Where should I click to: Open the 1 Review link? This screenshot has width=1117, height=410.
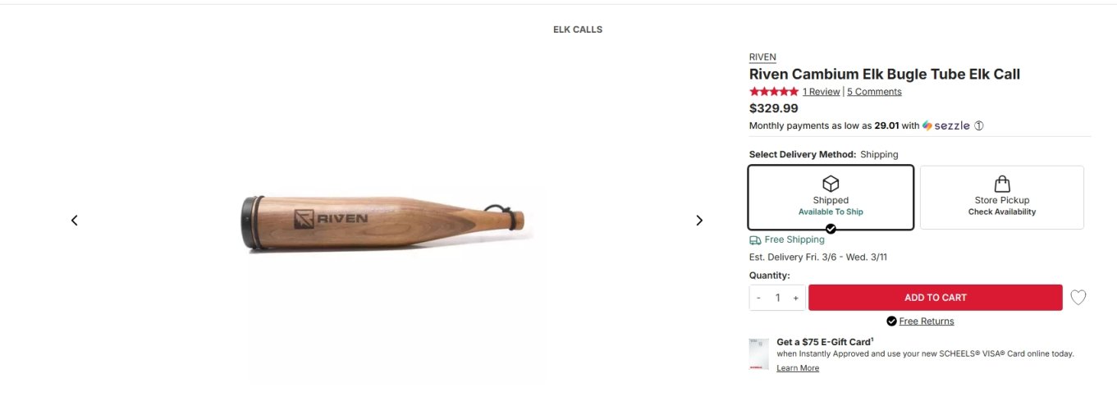tap(821, 92)
